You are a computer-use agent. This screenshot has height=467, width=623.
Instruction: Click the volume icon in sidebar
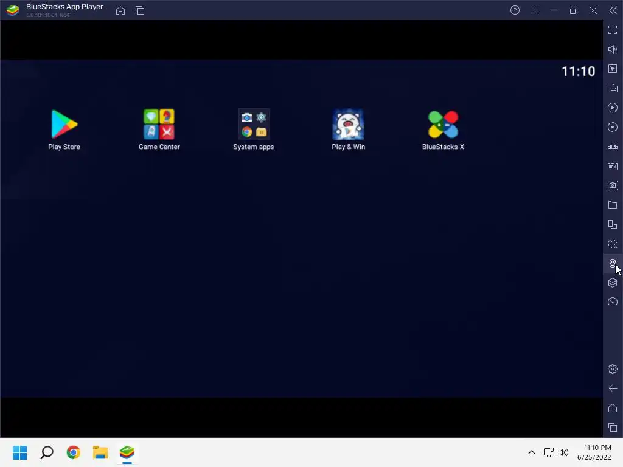point(613,49)
